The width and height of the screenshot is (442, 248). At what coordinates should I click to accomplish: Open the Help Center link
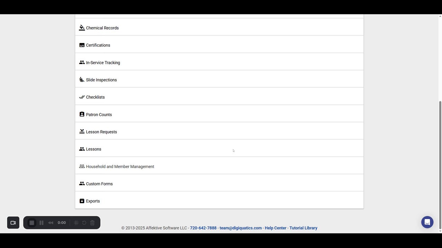point(276,228)
